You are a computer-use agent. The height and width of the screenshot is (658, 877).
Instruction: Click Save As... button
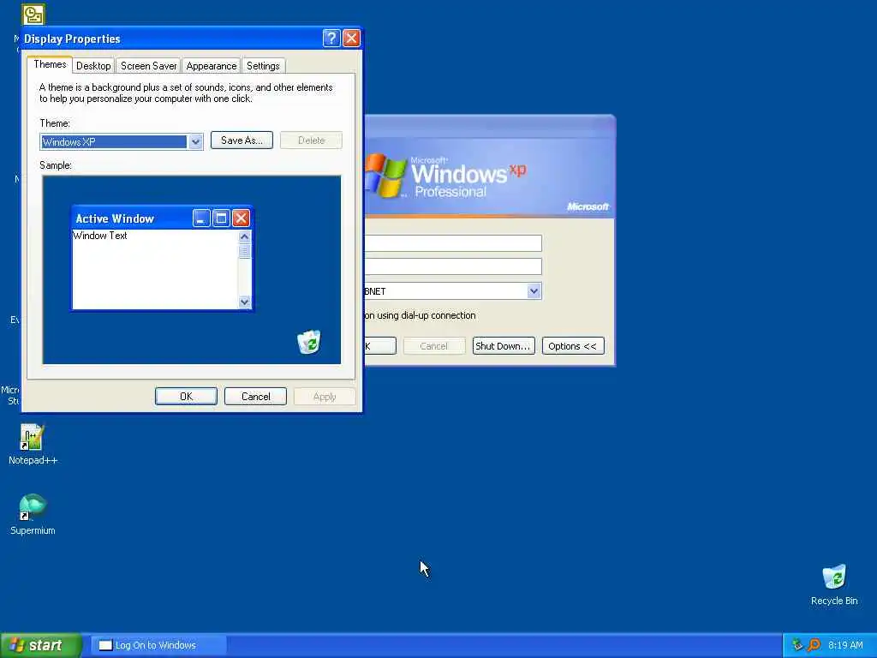tap(242, 141)
